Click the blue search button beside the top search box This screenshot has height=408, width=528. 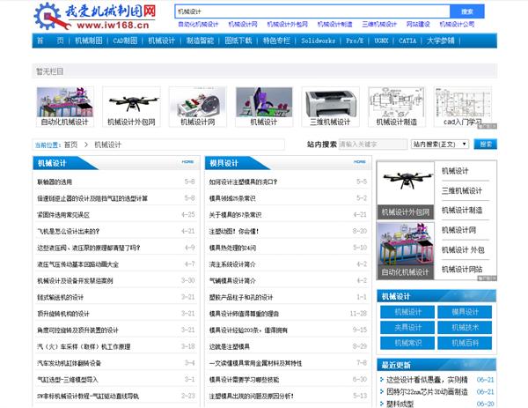click(x=467, y=11)
